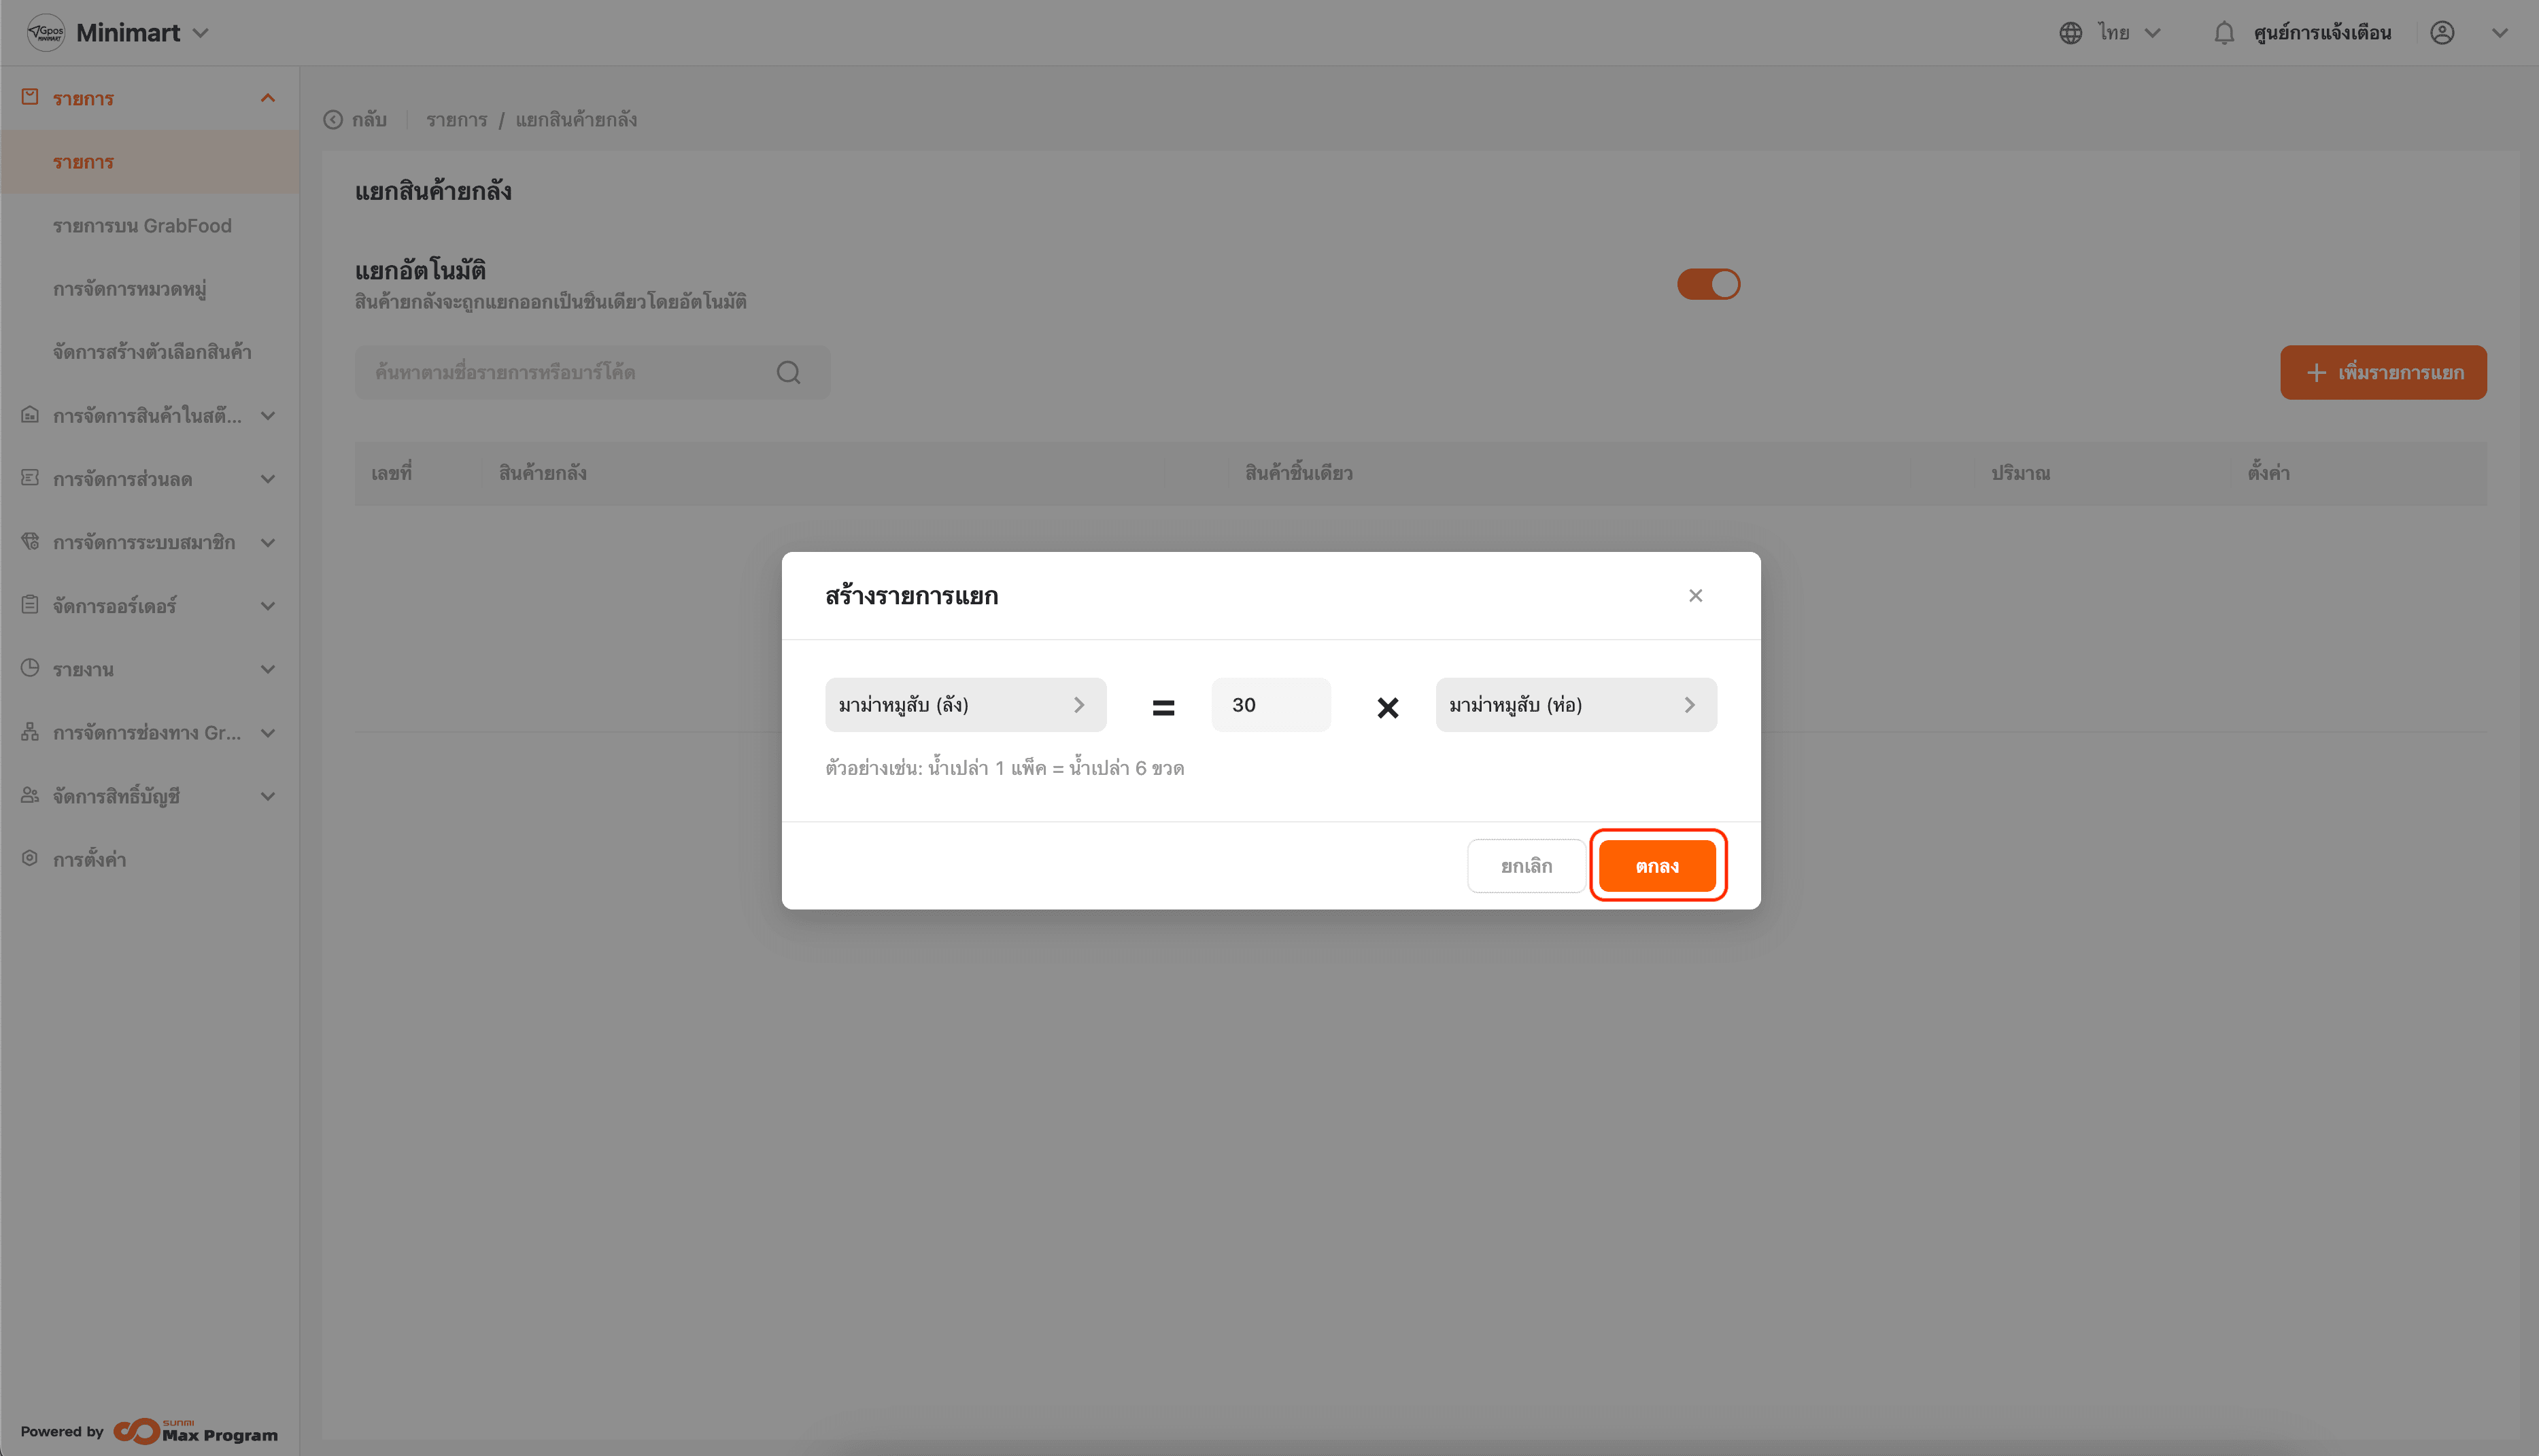This screenshot has width=2539, height=1456.
Task: Click the quantity field showing 30
Action: point(1270,705)
